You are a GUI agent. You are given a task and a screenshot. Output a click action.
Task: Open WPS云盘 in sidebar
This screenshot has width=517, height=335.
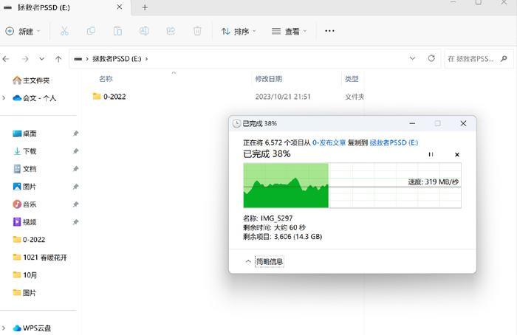coord(32,328)
